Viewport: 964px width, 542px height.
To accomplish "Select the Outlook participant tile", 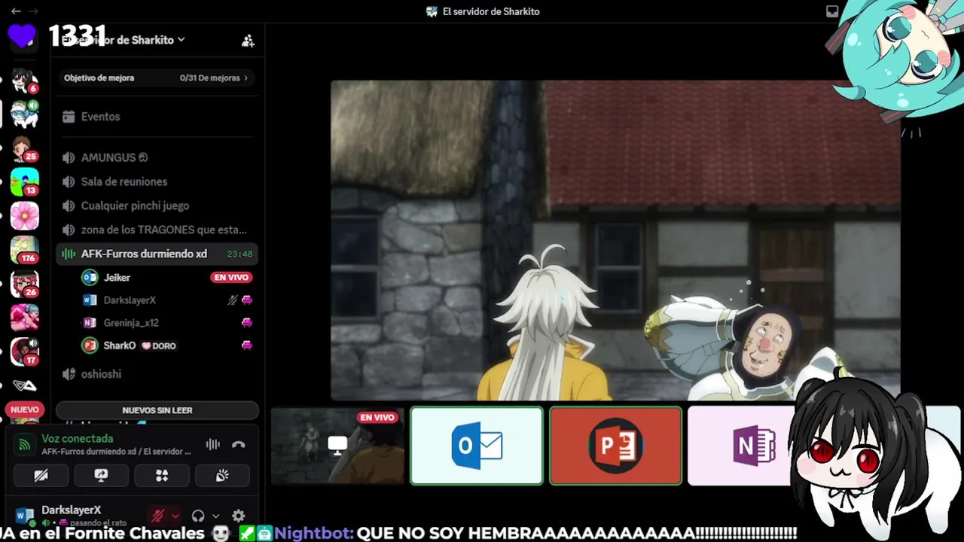I will point(476,446).
